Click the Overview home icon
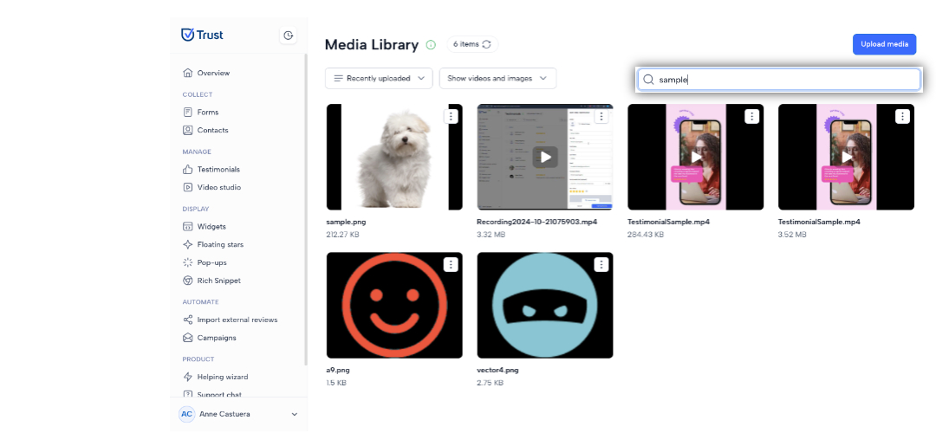This screenshot has height=433, width=936. pyautogui.click(x=187, y=73)
